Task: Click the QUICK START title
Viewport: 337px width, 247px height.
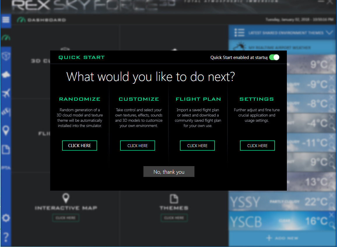Action: [x=81, y=57]
